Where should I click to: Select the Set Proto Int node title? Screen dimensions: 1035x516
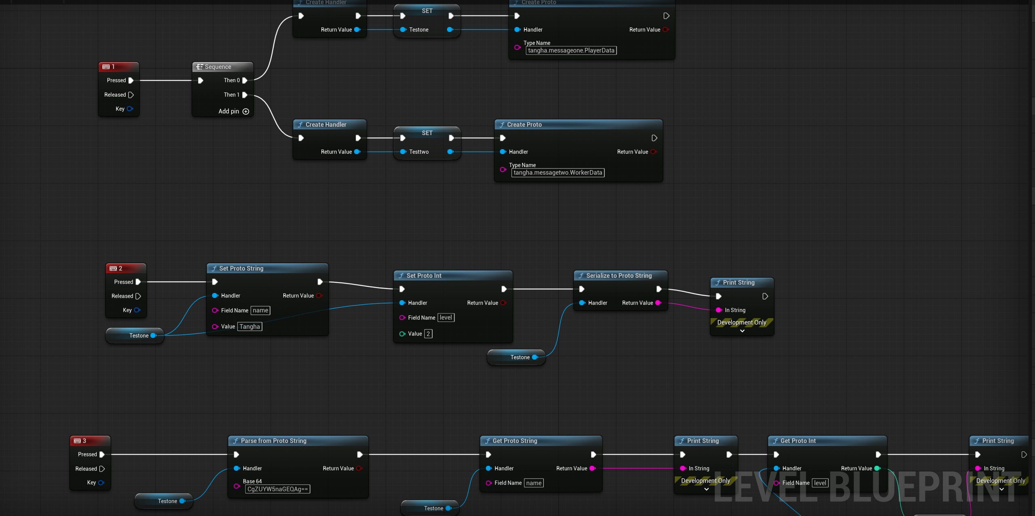(x=424, y=276)
